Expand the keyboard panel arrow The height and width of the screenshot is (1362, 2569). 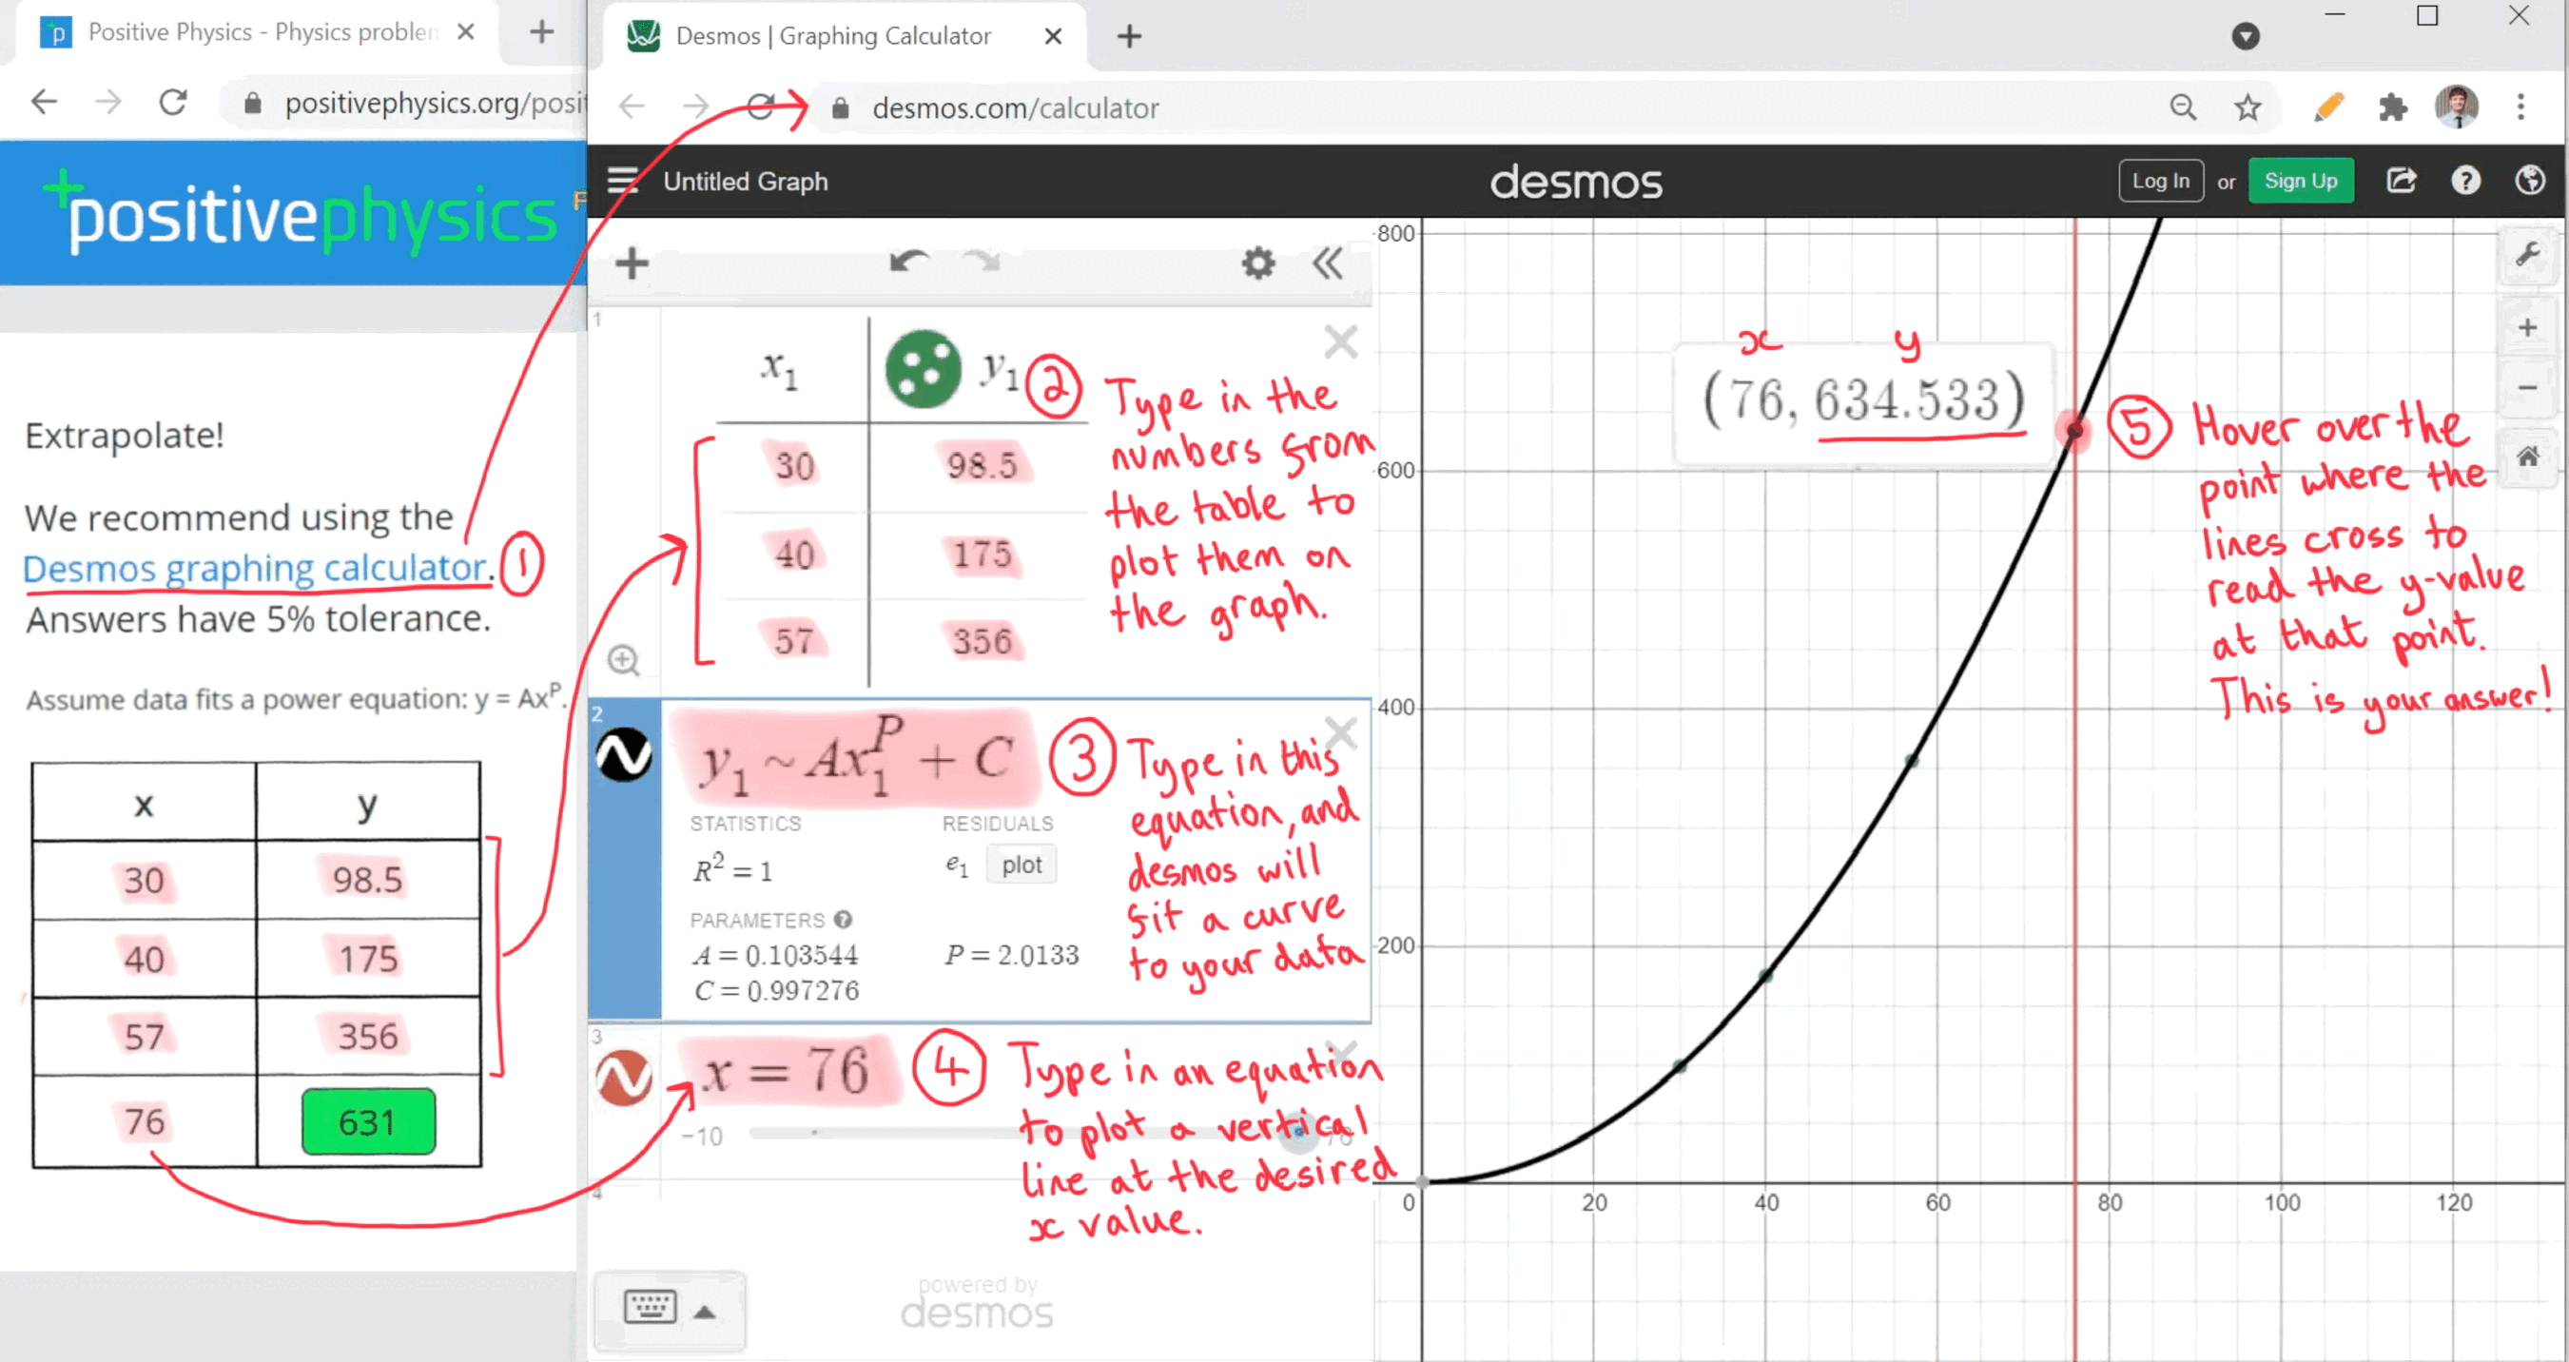[706, 1312]
